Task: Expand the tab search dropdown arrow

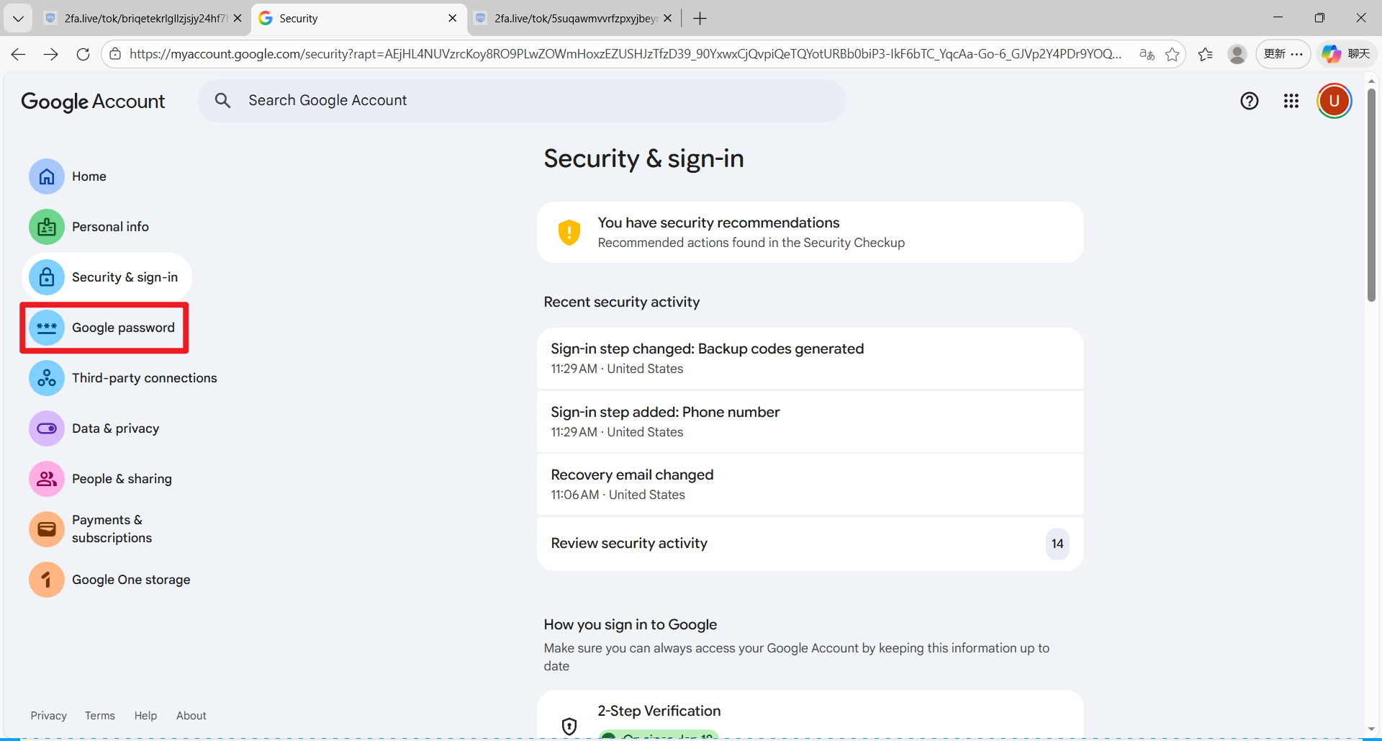Action: point(18,18)
